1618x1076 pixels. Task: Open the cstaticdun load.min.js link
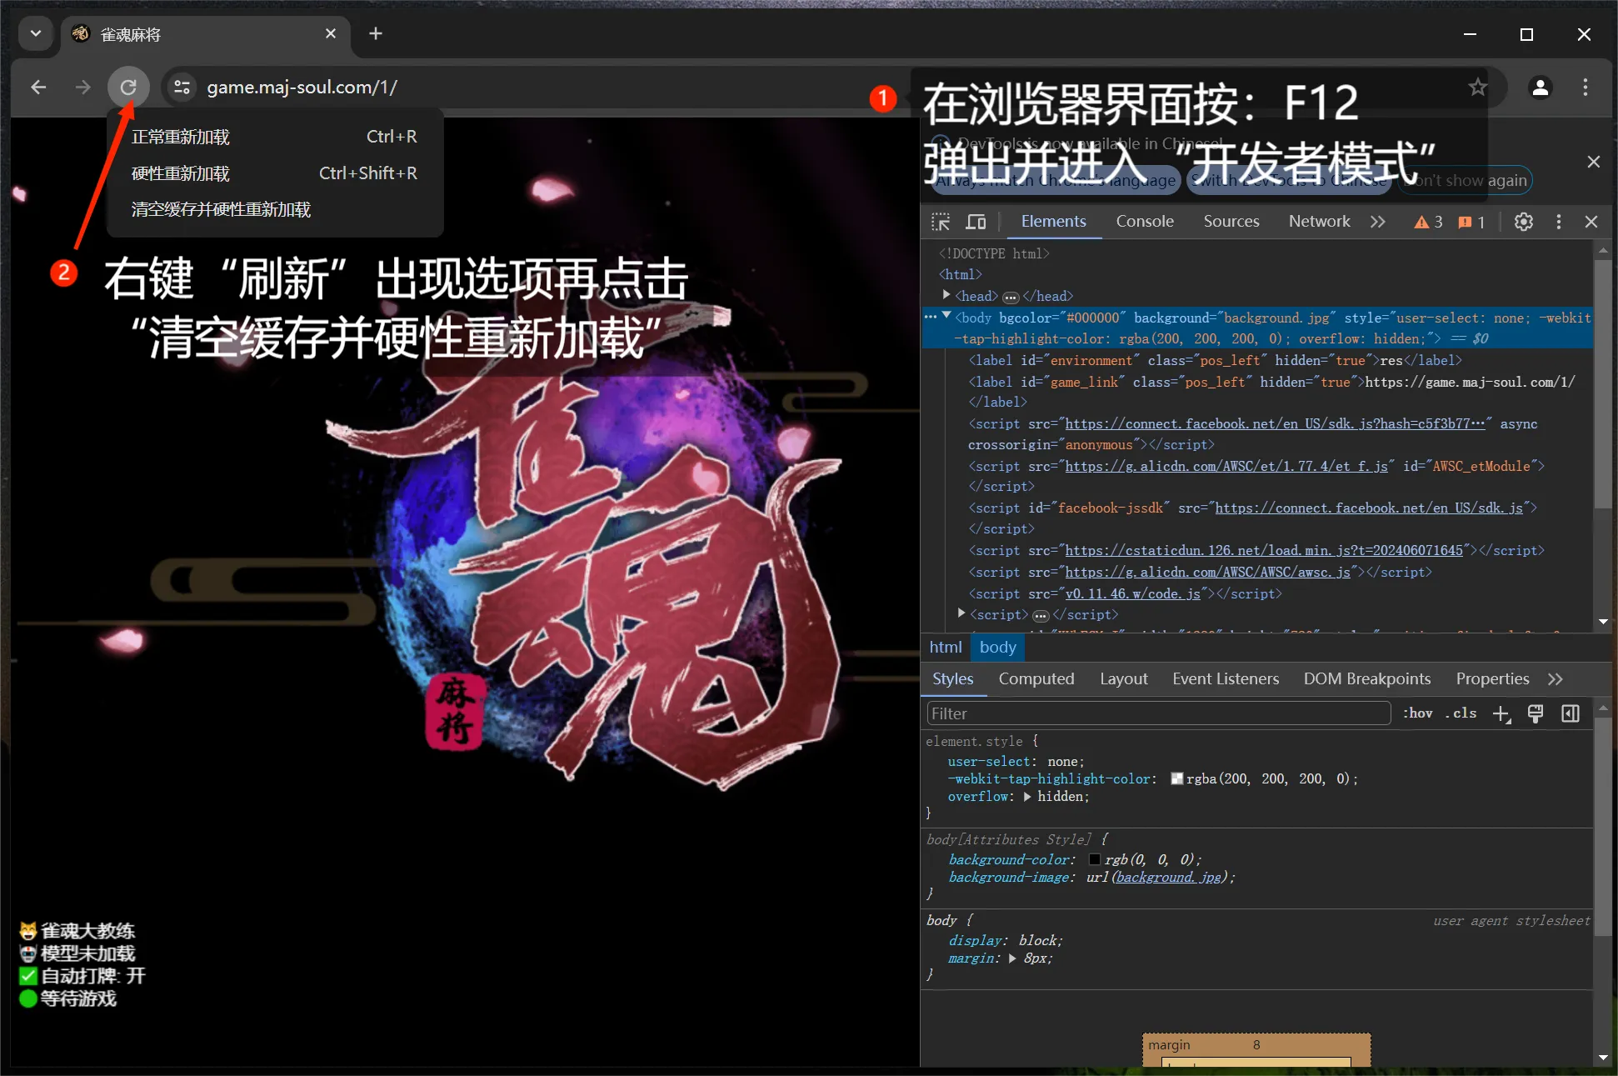pyautogui.click(x=1264, y=550)
